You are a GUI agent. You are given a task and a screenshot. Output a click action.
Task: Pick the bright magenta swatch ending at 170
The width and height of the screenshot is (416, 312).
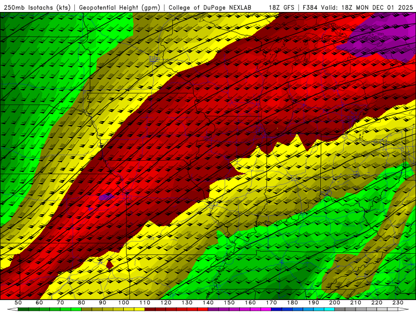coord(266,309)
